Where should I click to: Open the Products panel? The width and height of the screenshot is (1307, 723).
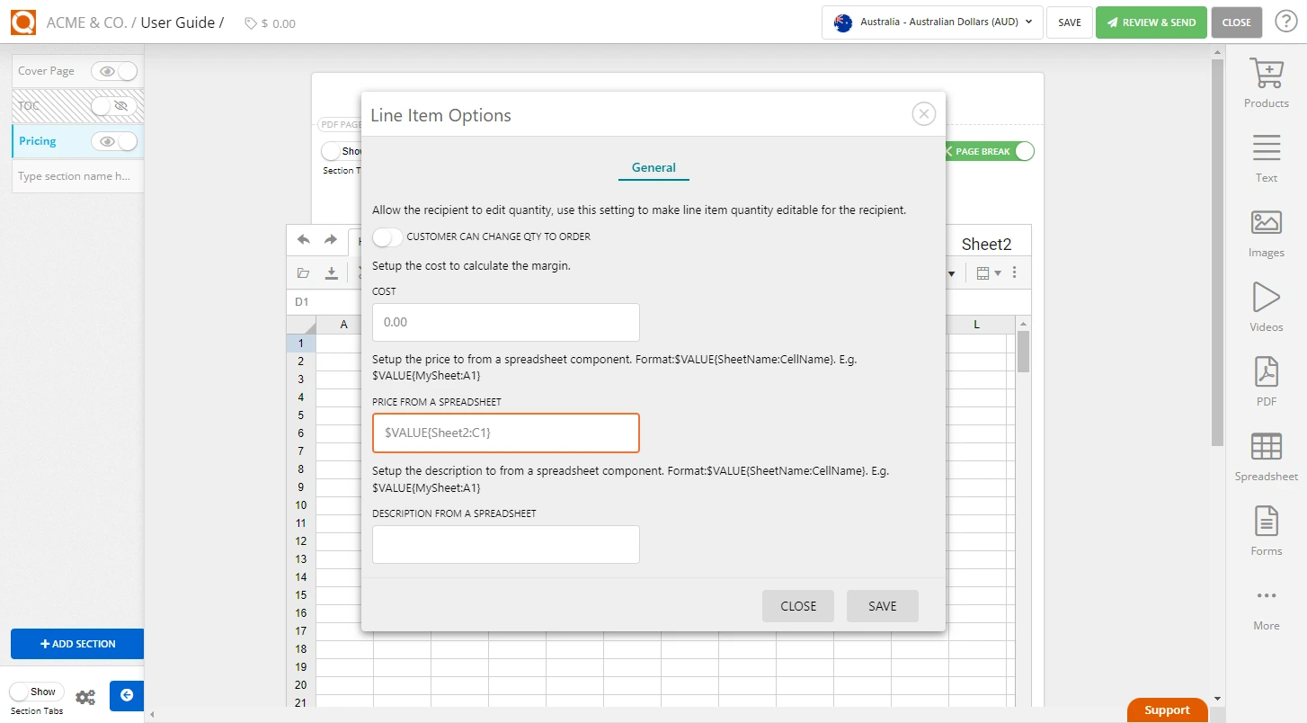(1266, 83)
